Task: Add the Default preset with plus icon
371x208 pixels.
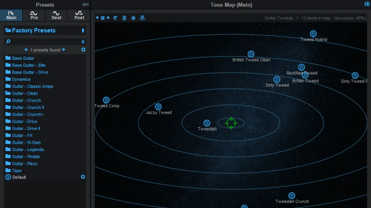Action: pyautogui.click(x=83, y=177)
